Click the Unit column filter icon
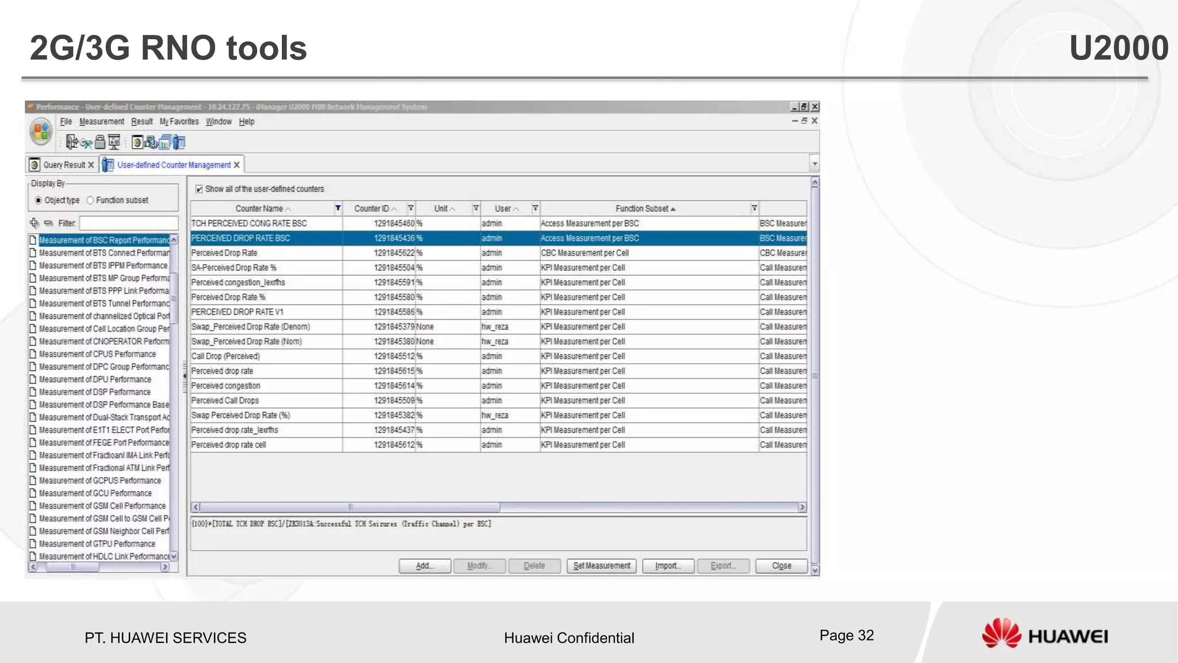The image size is (1178, 663). (x=476, y=208)
